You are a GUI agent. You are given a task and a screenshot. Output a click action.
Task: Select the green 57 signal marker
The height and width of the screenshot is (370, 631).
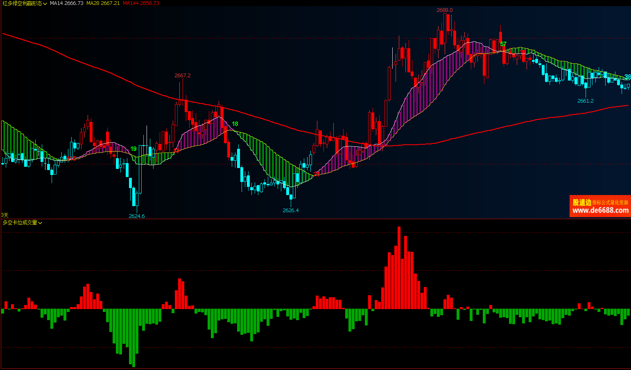pyautogui.click(x=503, y=44)
